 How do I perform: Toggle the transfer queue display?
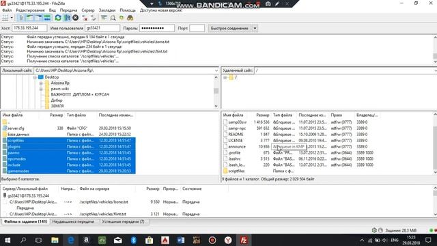pos(47,18)
